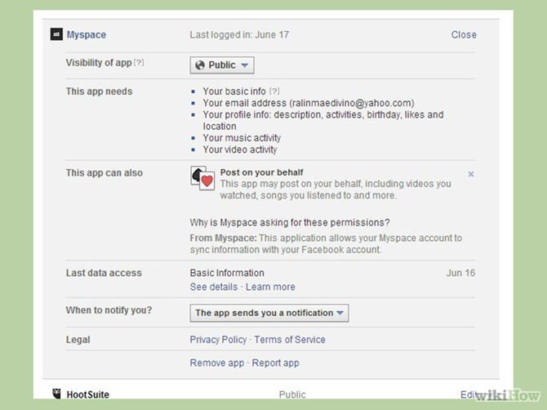Image resolution: width=547 pixels, height=410 pixels.
Task: Select the HootSuite app name
Action: (87, 394)
